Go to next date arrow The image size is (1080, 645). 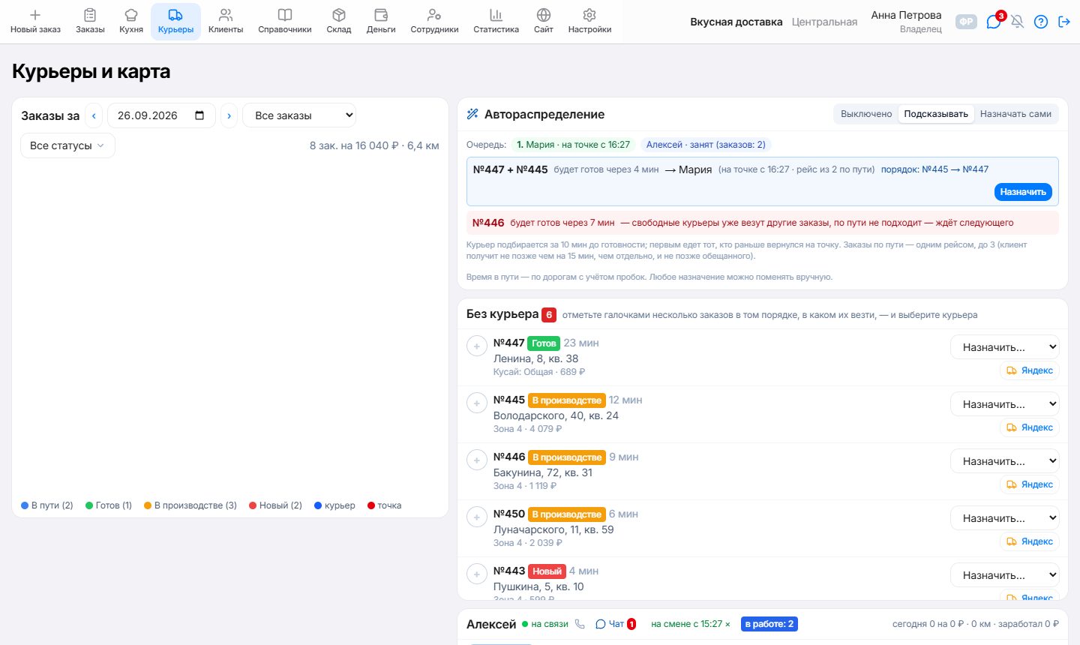[229, 115]
